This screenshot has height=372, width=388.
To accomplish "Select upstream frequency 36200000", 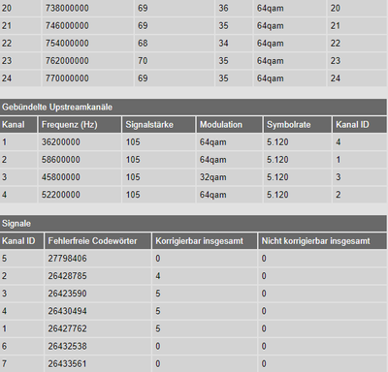I will pos(61,142).
